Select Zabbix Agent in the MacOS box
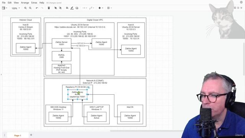 (130, 117)
